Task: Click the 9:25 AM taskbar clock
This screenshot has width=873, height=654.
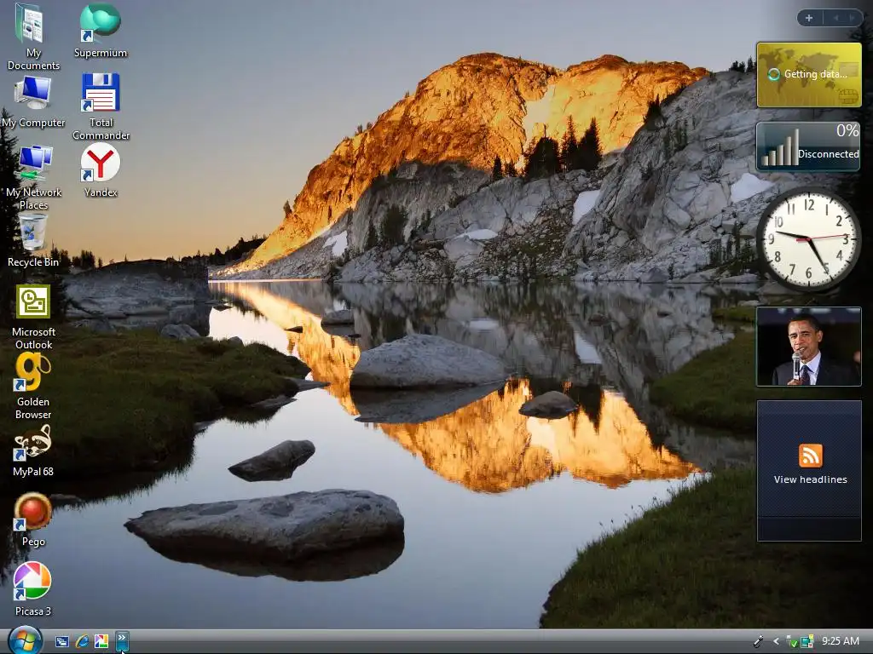Action: click(x=840, y=641)
